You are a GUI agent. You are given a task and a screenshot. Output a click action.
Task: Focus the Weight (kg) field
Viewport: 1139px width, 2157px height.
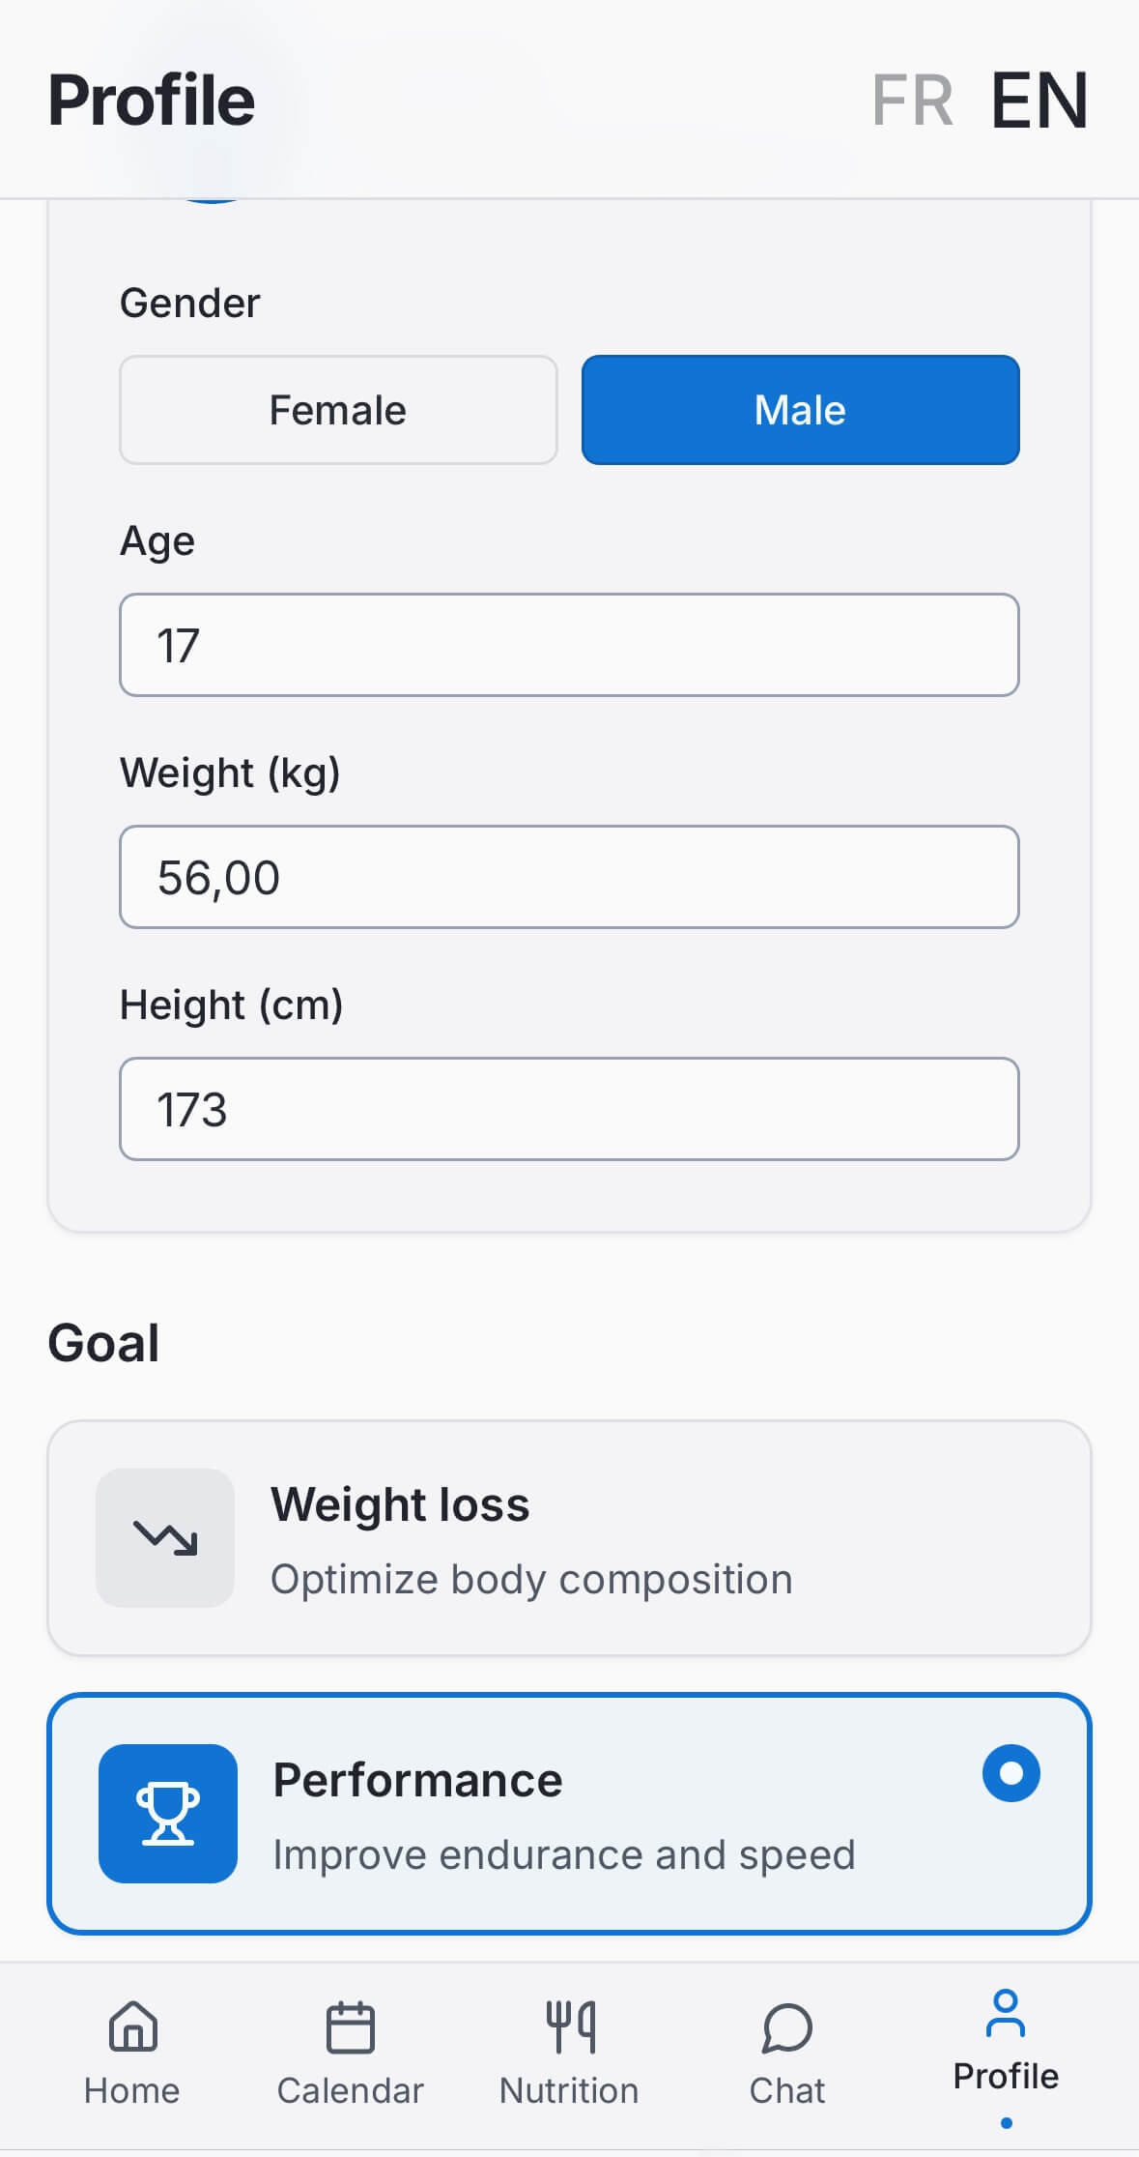coord(569,877)
